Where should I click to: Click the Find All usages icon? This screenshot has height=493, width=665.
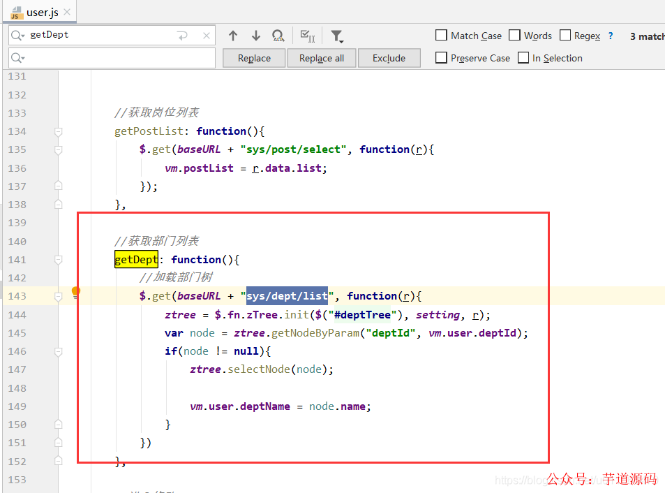[278, 36]
